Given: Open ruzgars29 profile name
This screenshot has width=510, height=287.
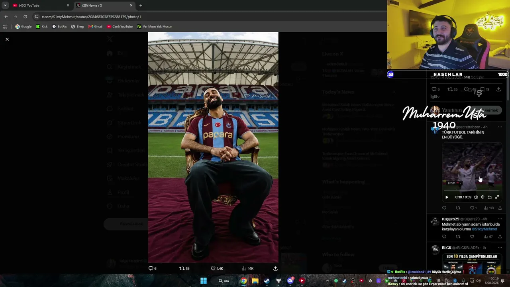Looking at the screenshot, I should (x=450, y=219).
